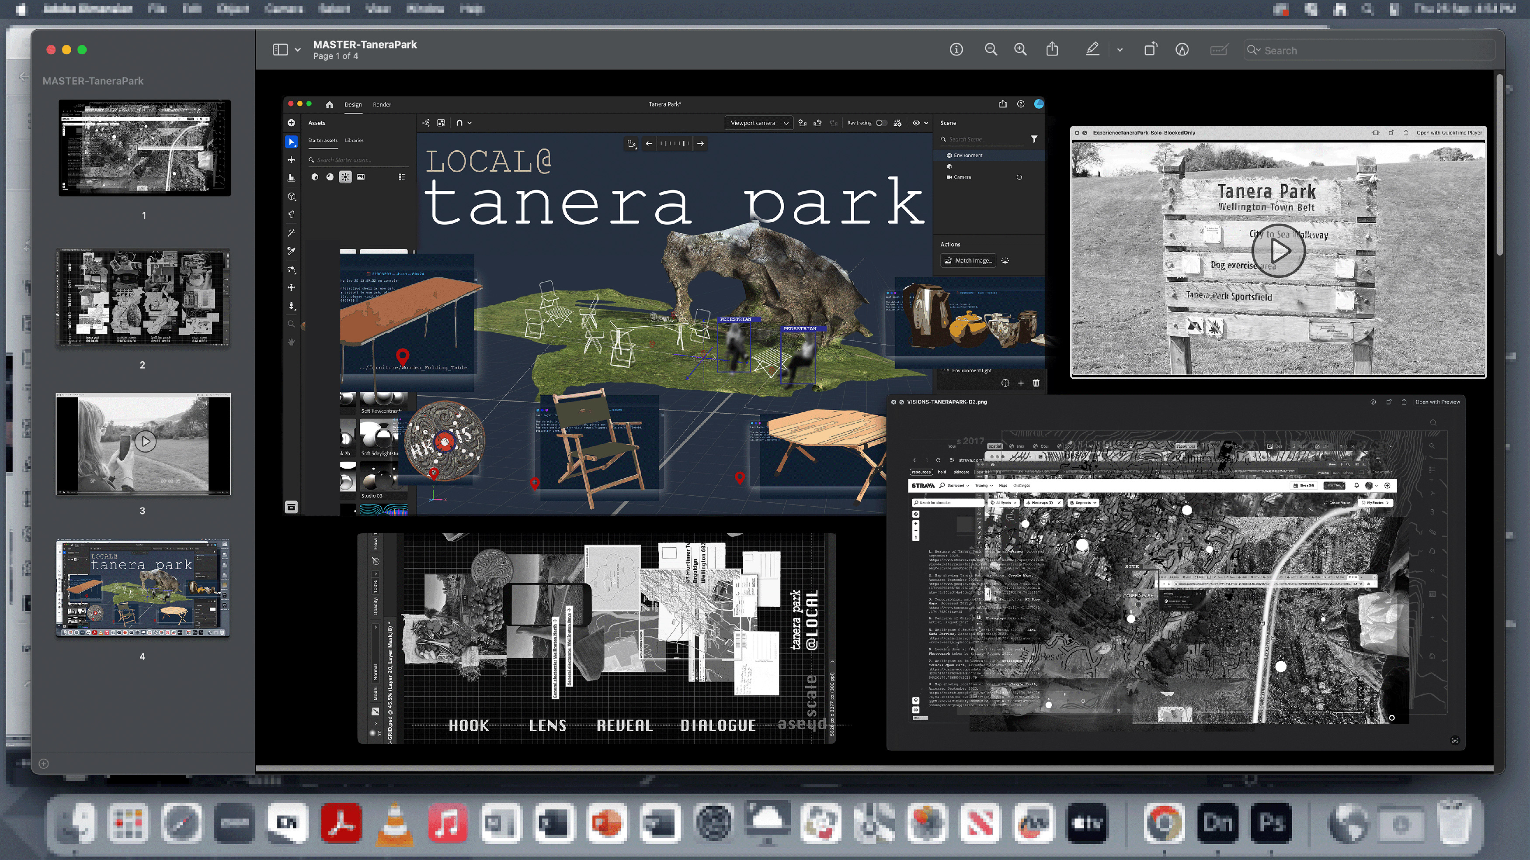The image size is (1530, 860).
Task: Click the zoom out magnifier
Action: [991, 50]
